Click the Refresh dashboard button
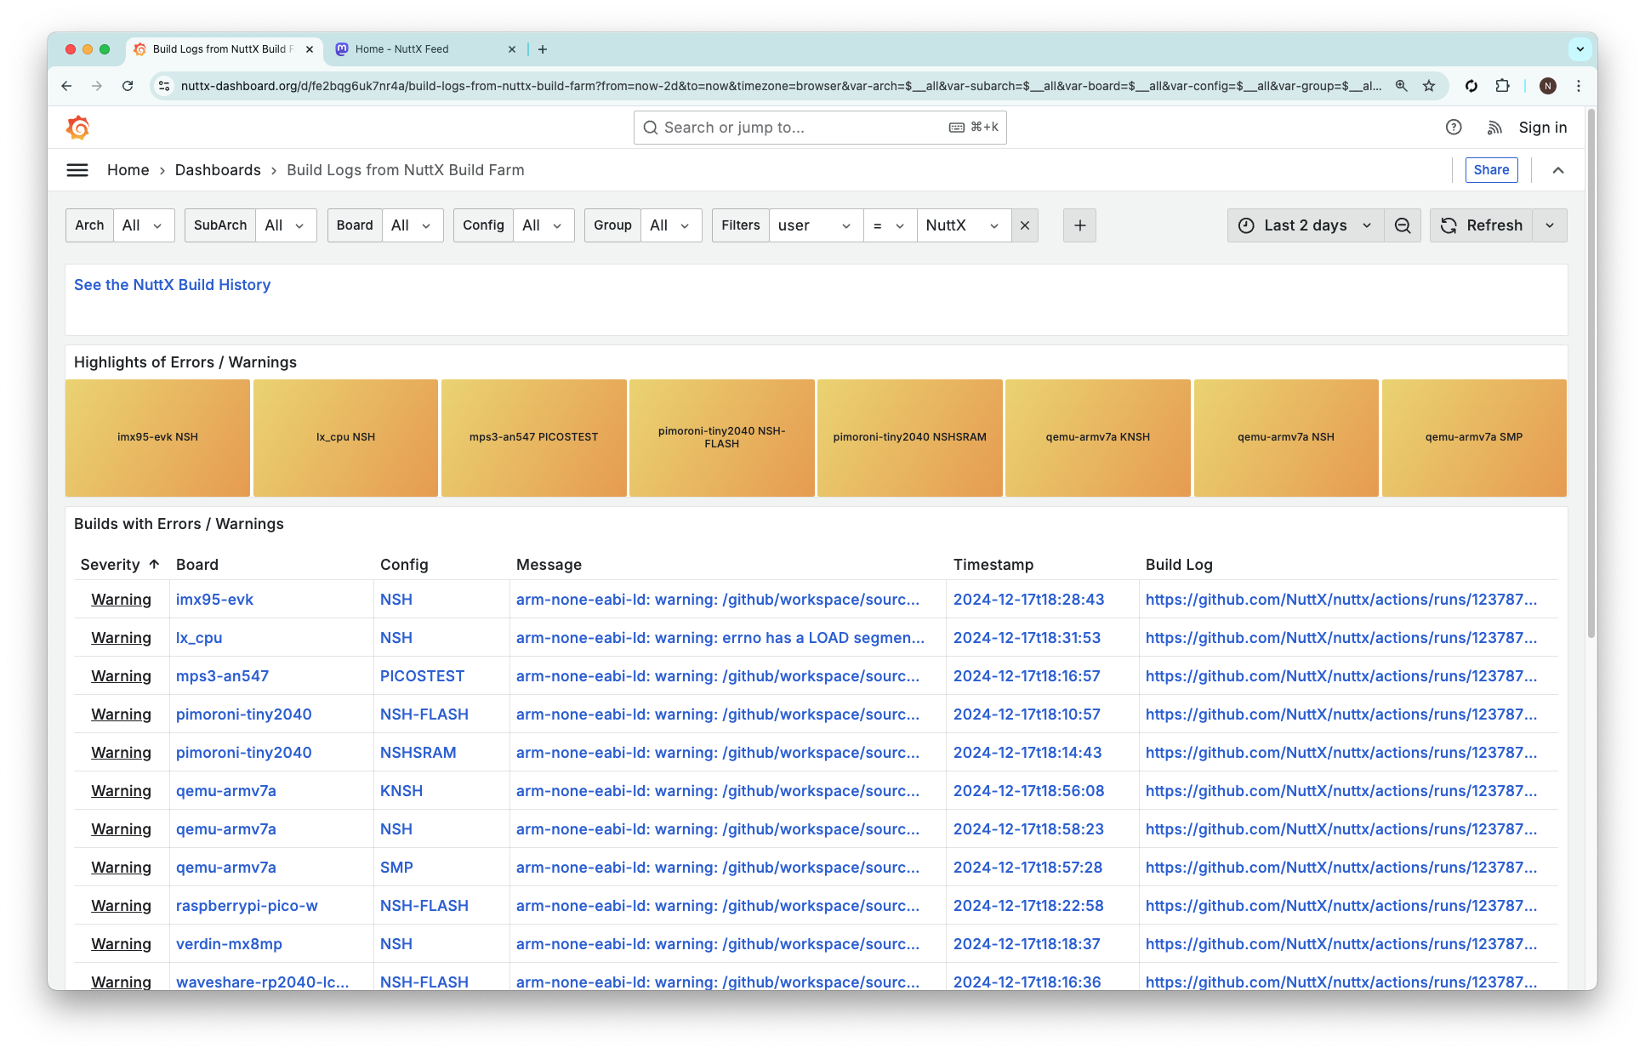The height and width of the screenshot is (1053, 1645). (1481, 225)
